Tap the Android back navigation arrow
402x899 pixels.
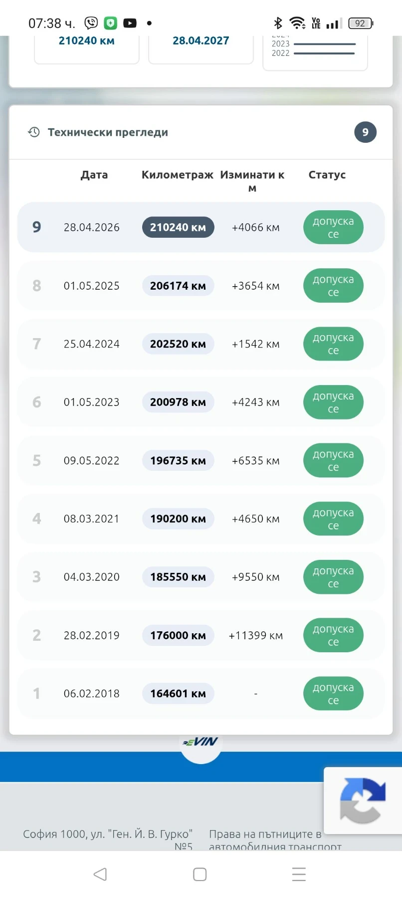100,874
